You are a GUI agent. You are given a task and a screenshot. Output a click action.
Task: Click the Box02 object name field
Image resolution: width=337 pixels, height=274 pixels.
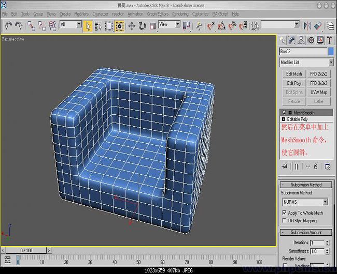click(303, 52)
